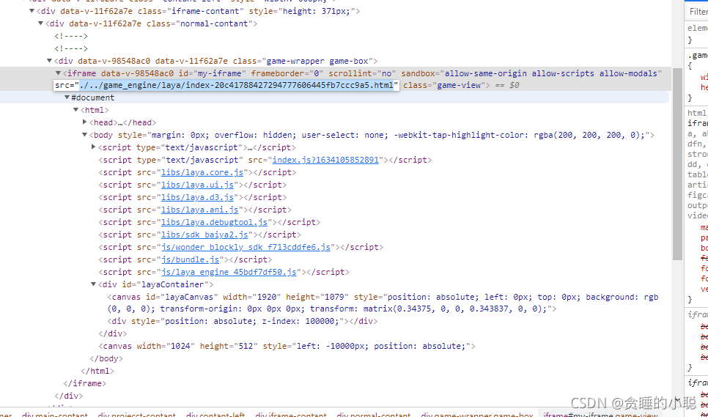Image resolution: width=708 pixels, height=417 pixels.
Task: Open js/laya_engine_45bdf7df50.js link
Action: pos(229,272)
